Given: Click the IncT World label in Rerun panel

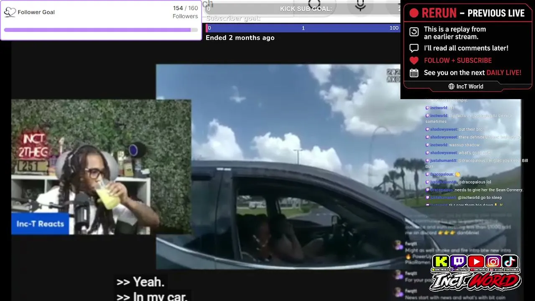Looking at the screenshot, I should coord(470,87).
